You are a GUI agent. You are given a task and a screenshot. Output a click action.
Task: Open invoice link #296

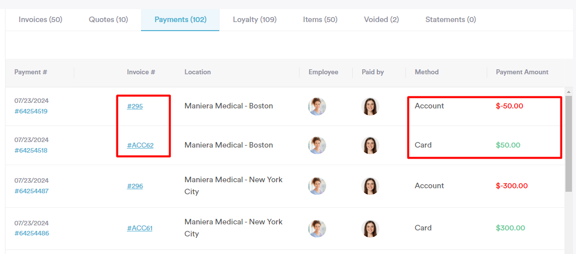[x=135, y=186]
